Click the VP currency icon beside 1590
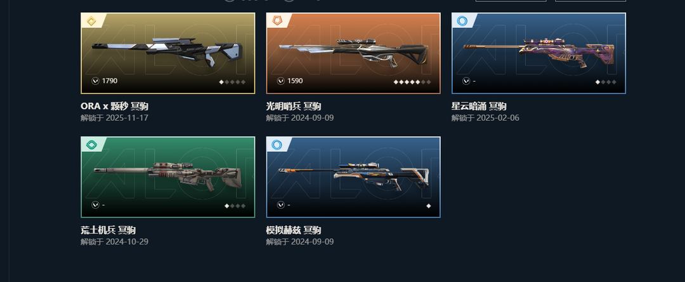This screenshot has height=282, width=685. [281, 81]
